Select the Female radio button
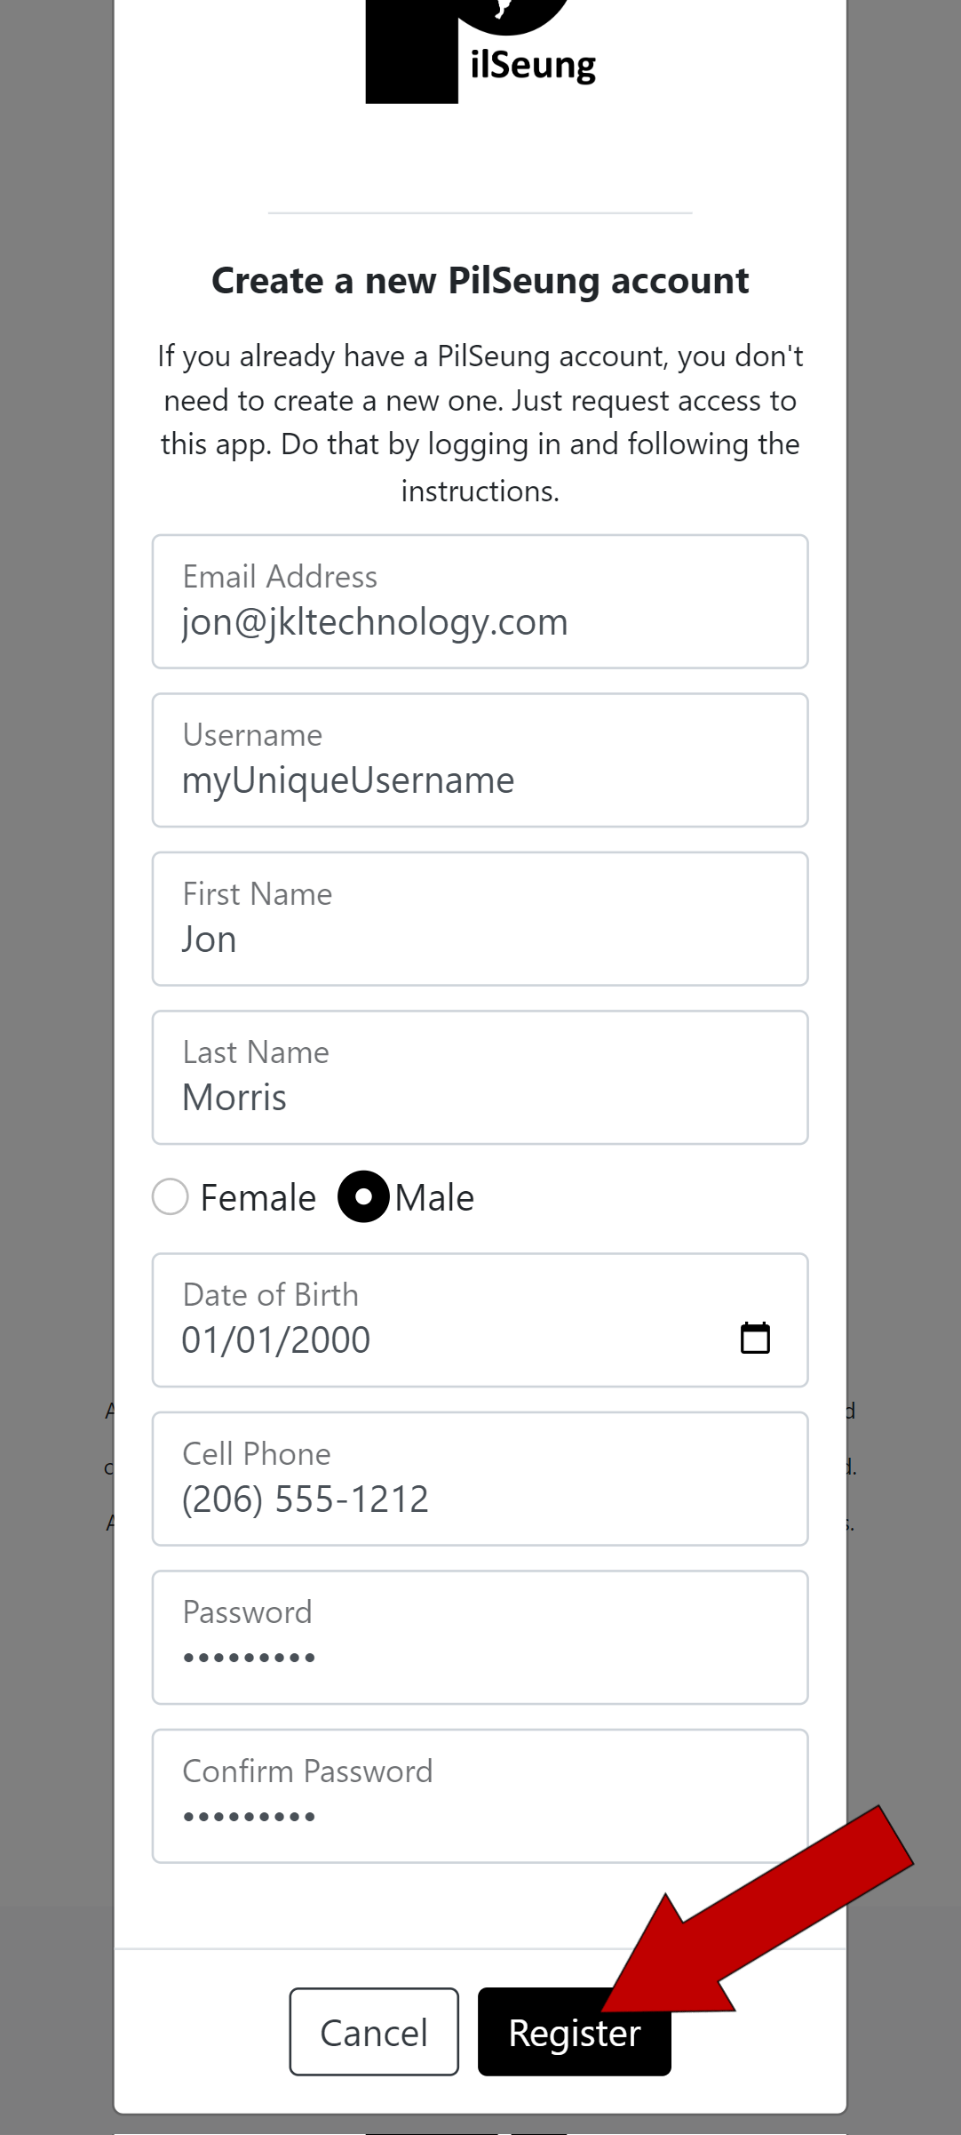Viewport: 961px width, 2135px height. 171,1196
